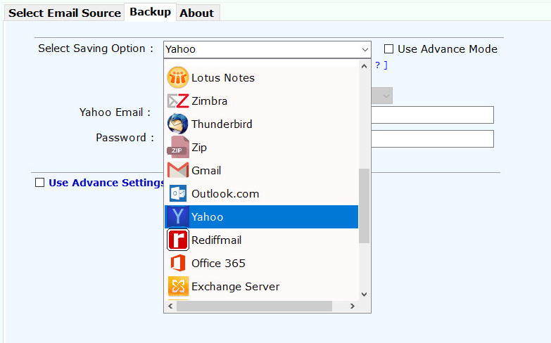
Task: Click the help question mark link
Action: (378, 65)
